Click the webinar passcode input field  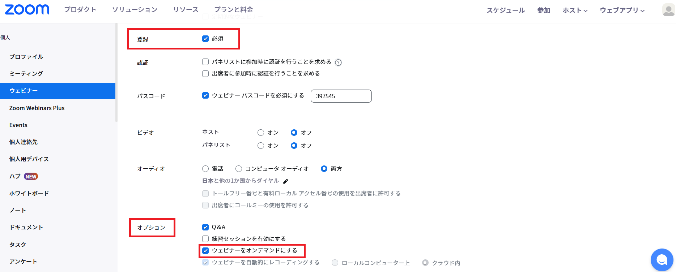(x=341, y=96)
